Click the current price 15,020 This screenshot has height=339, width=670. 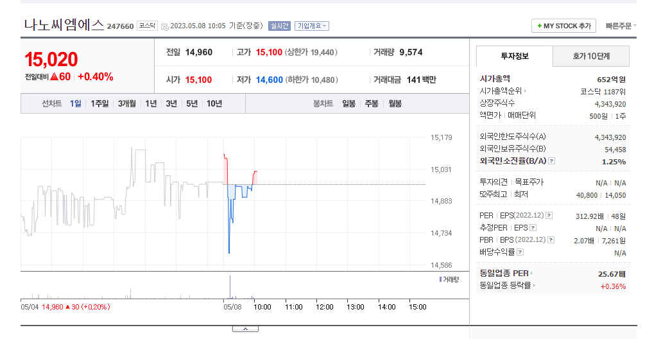click(51, 60)
